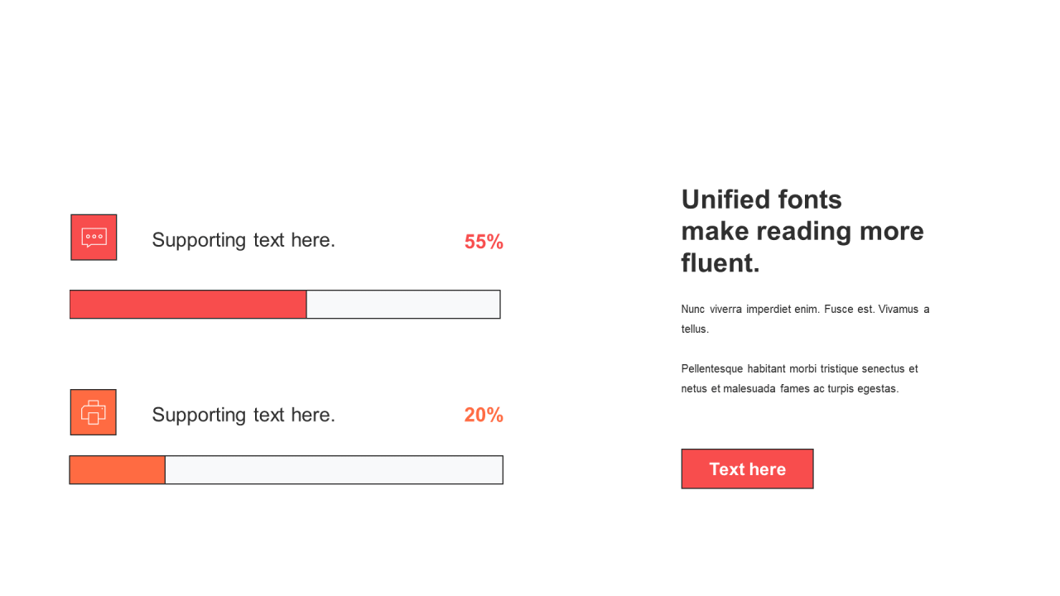Viewport: 1060px width, 596px height.
Task: Click the "make reading more" heading line
Action: [802, 231]
